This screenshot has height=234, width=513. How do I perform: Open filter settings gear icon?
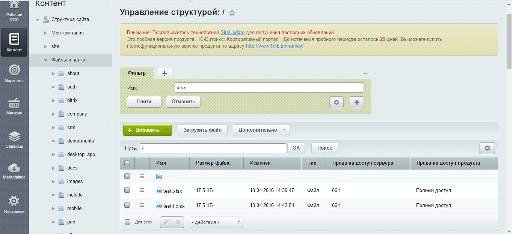click(x=336, y=102)
